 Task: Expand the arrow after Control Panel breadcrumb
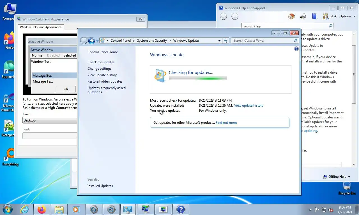click(x=134, y=41)
